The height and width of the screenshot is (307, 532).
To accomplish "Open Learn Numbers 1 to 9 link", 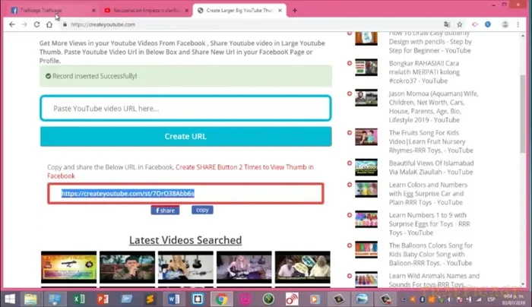I will point(429,224).
